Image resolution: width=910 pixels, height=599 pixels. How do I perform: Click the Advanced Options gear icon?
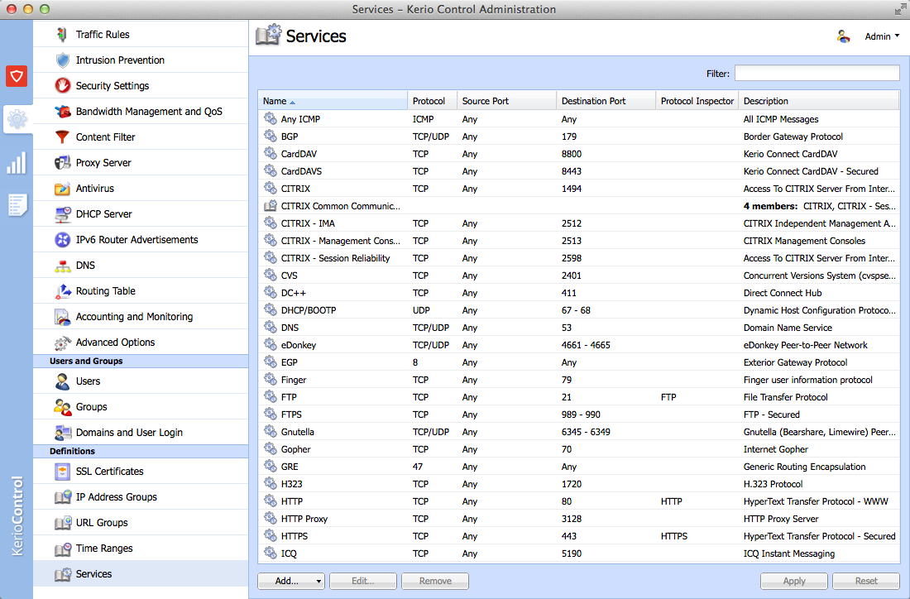tap(62, 343)
